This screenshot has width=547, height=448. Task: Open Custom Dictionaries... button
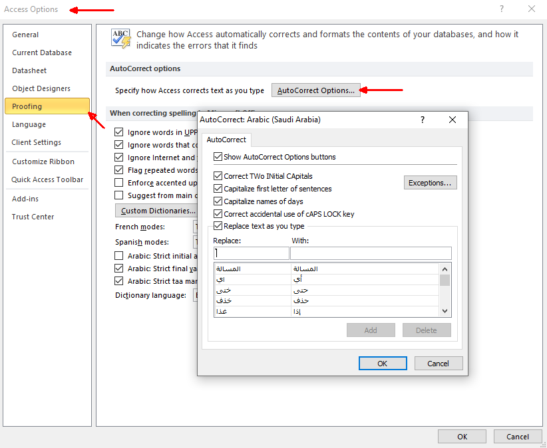coord(156,211)
